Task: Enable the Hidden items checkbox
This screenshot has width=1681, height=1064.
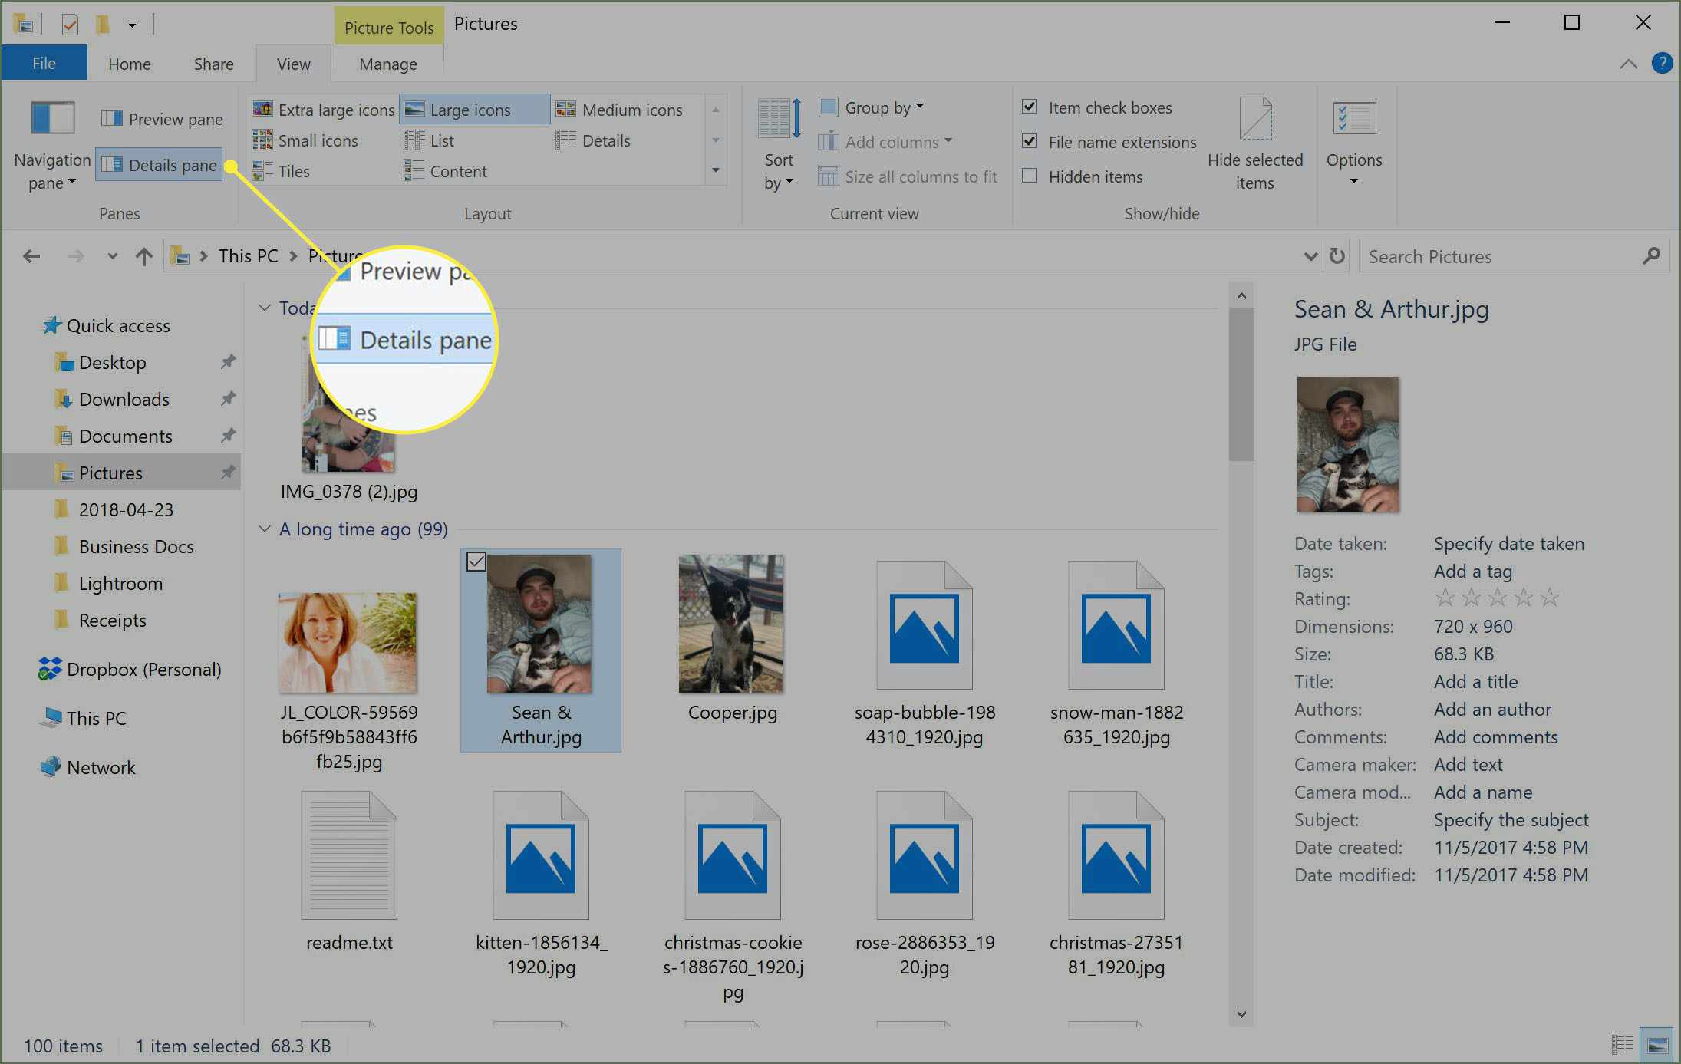Action: click(x=1030, y=176)
